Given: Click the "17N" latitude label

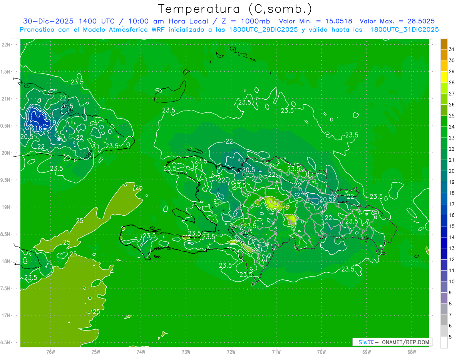Looking at the screenshot, I should coord(6,315).
